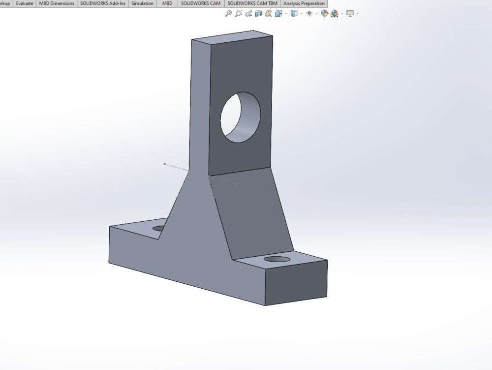492x370 pixels.
Task: Select the Dynamic Annotation Views icon
Action: [x=269, y=14]
